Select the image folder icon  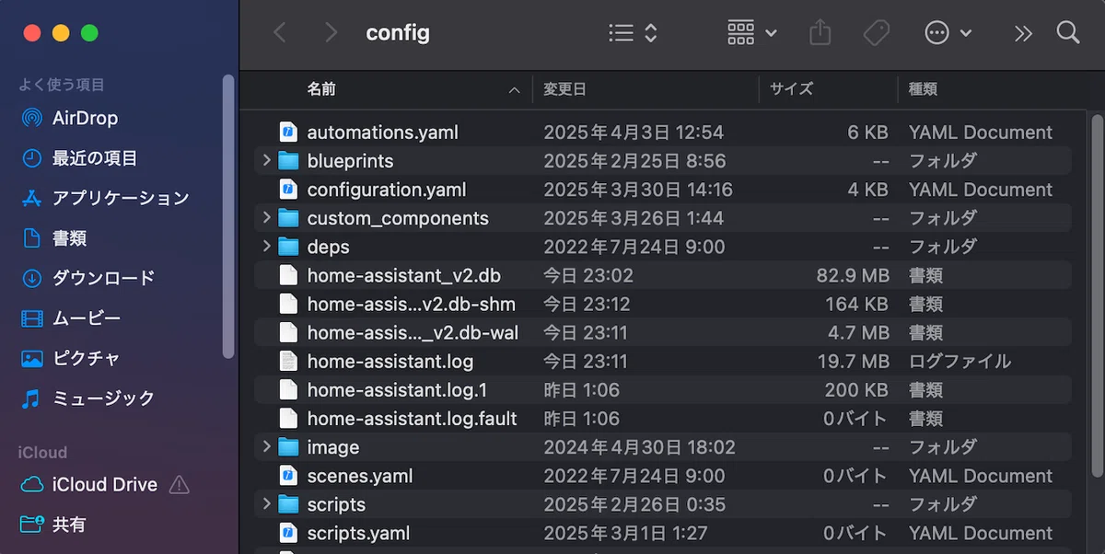click(x=289, y=447)
